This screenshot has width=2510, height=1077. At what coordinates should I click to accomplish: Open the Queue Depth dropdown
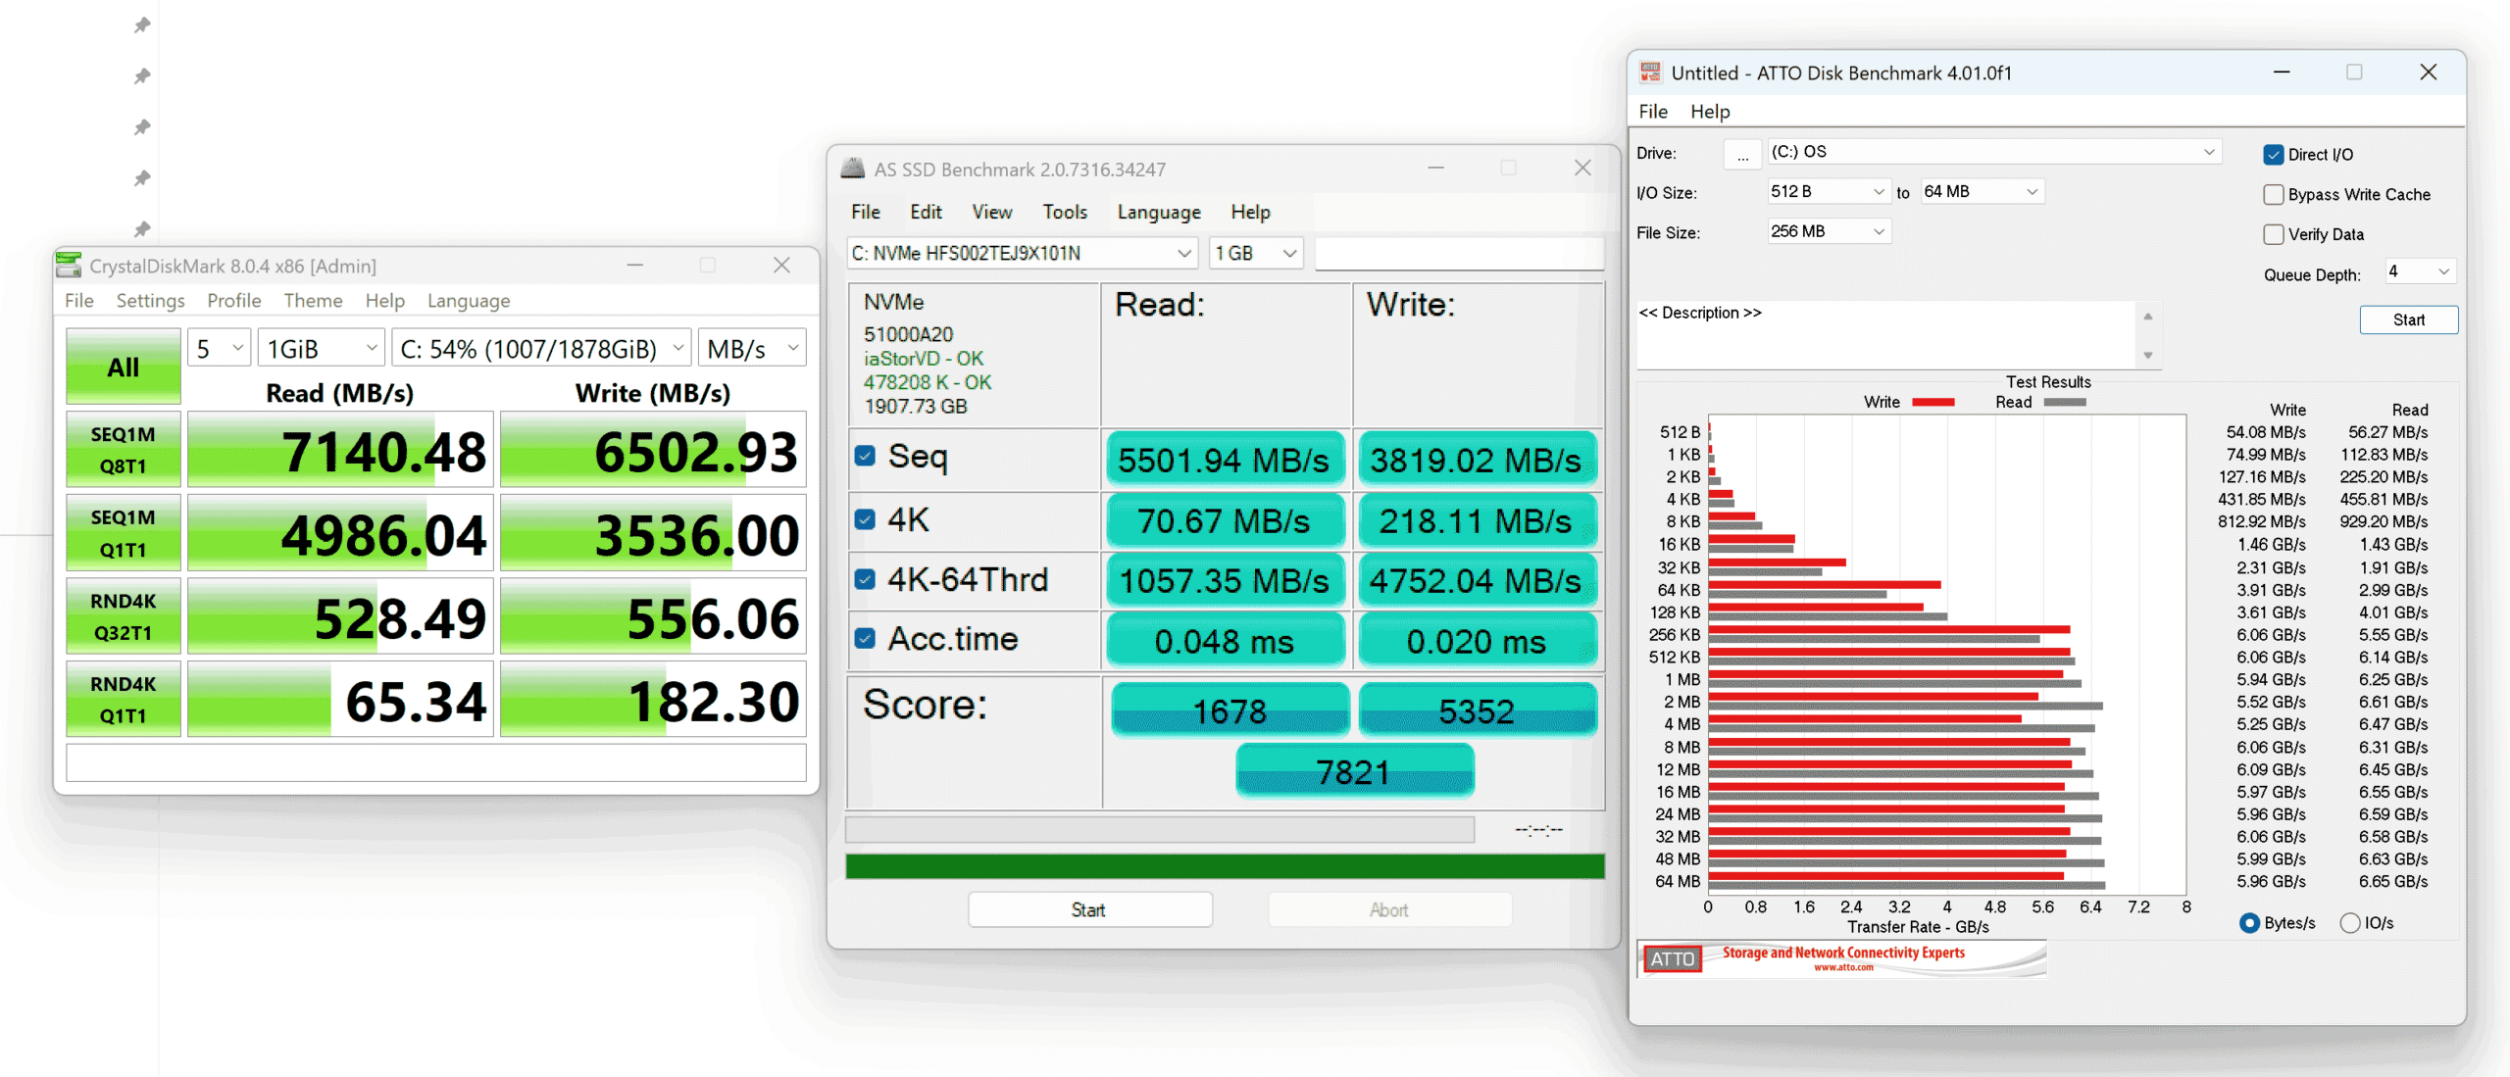[2420, 271]
